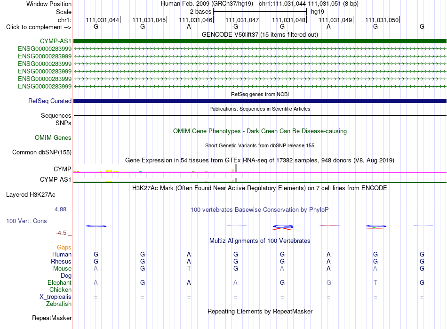Image resolution: width=447 pixels, height=329 pixels.
Task: Click position label 111,031,045
Action: [x=149, y=20]
